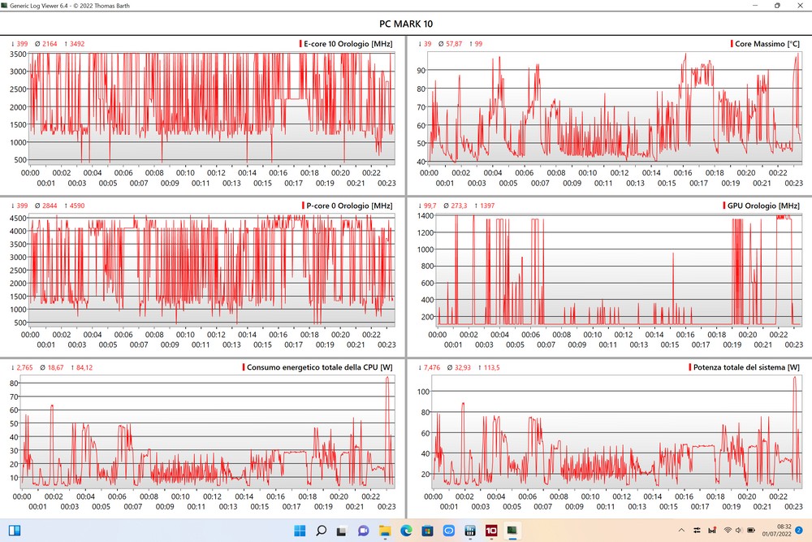812x542 pixels.
Task: Open Task View on the taskbar
Action: pyautogui.click(x=341, y=531)
